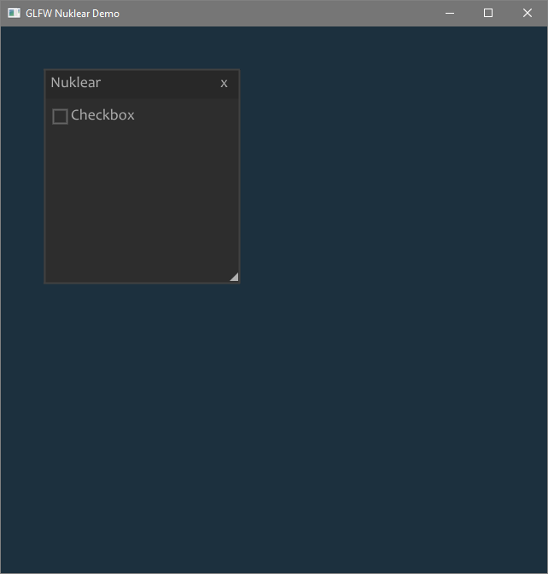Close the Nuklear panel with x
This screenshot has height=574, width=548.
coord(224,84)
